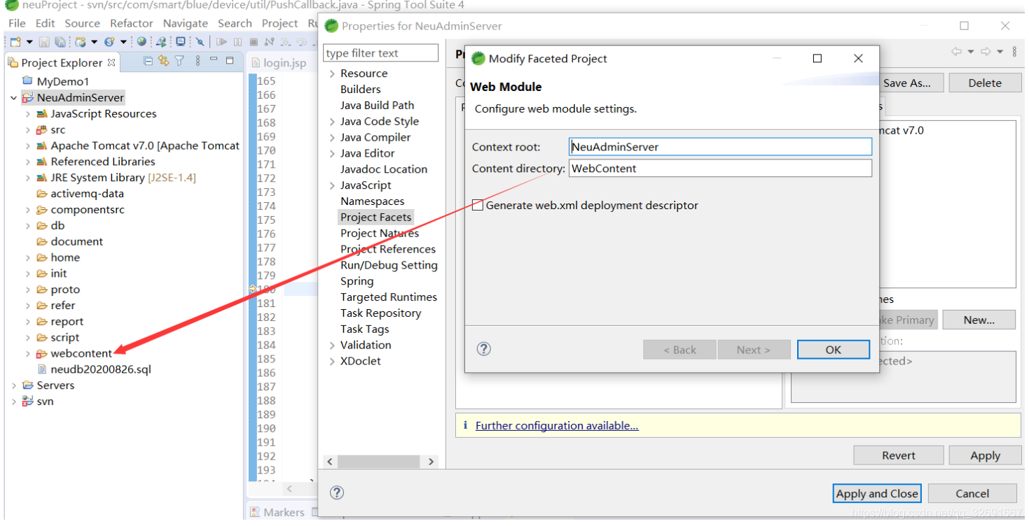
Task: Click the blue monitor console toolbar icon
Action: click(180, 42)
